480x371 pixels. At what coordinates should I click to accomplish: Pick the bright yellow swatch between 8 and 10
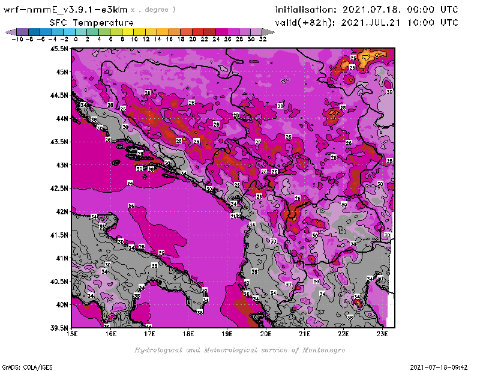128,32
